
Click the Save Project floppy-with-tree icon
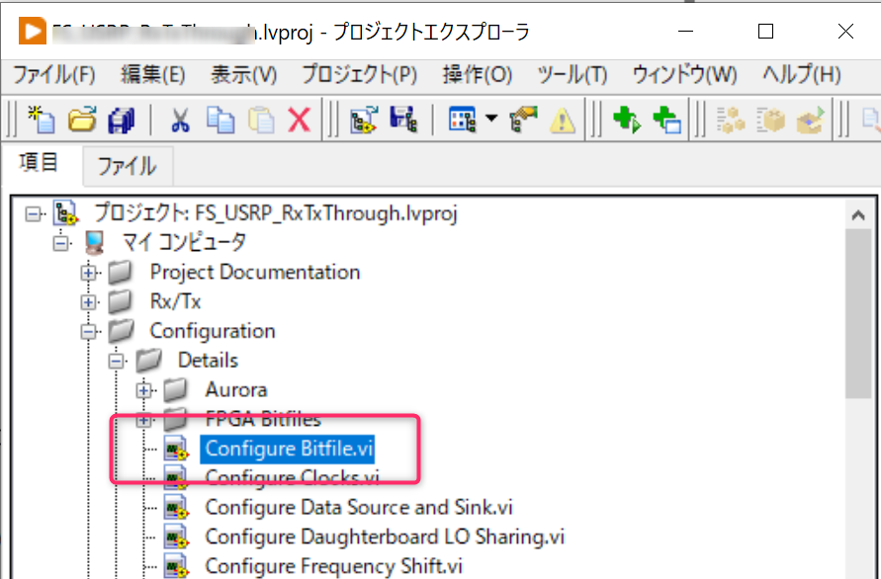click(403, 120)
